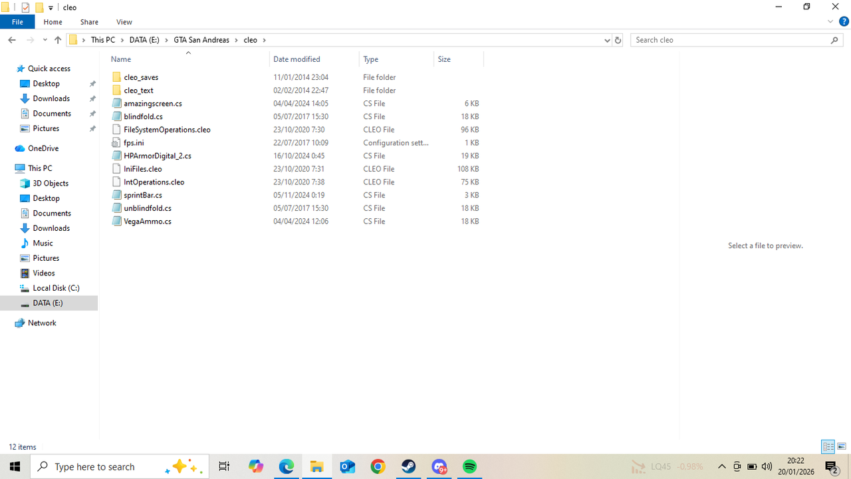Launch Copilot from the taskbar

(x=256, y=466)
